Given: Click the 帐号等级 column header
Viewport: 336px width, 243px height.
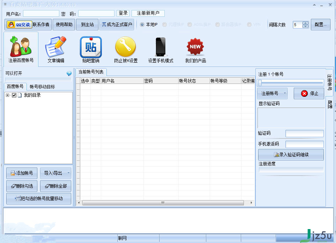Looking at the screenshot, I should [x=225, y=81].
